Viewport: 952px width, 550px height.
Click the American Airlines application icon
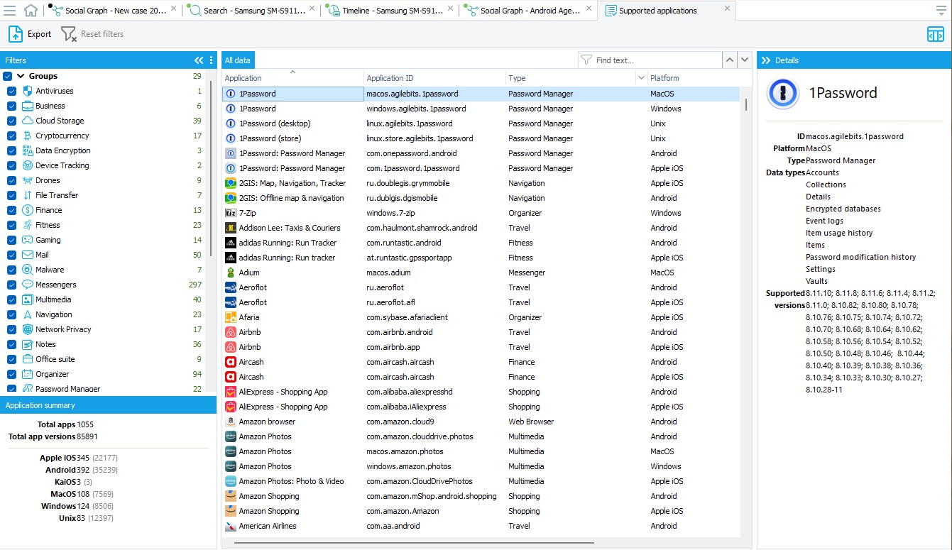coord(230,526)
